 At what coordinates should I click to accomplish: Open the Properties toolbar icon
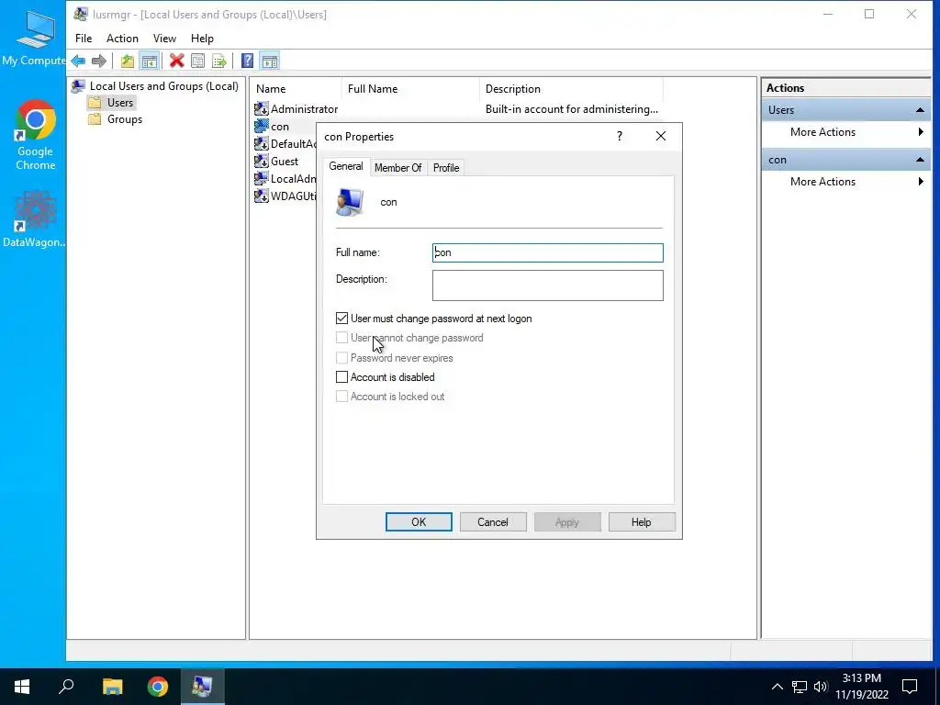pyautogui.click(x=198, y=61)
